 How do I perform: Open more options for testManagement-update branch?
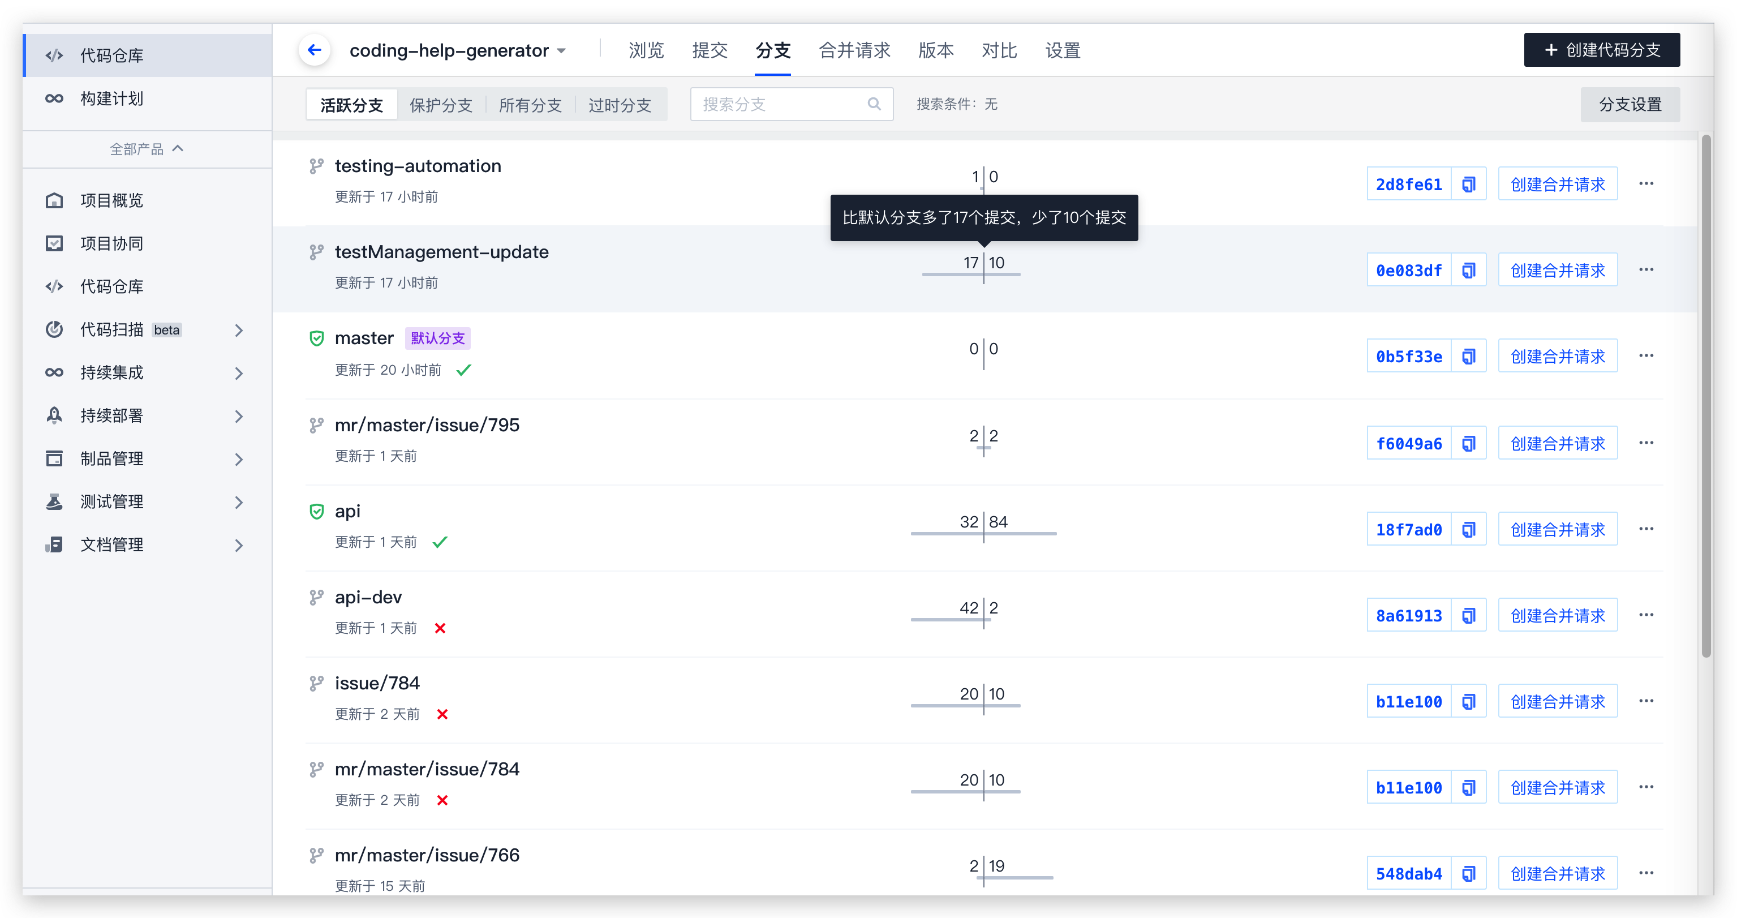[x=1646, y=270]
